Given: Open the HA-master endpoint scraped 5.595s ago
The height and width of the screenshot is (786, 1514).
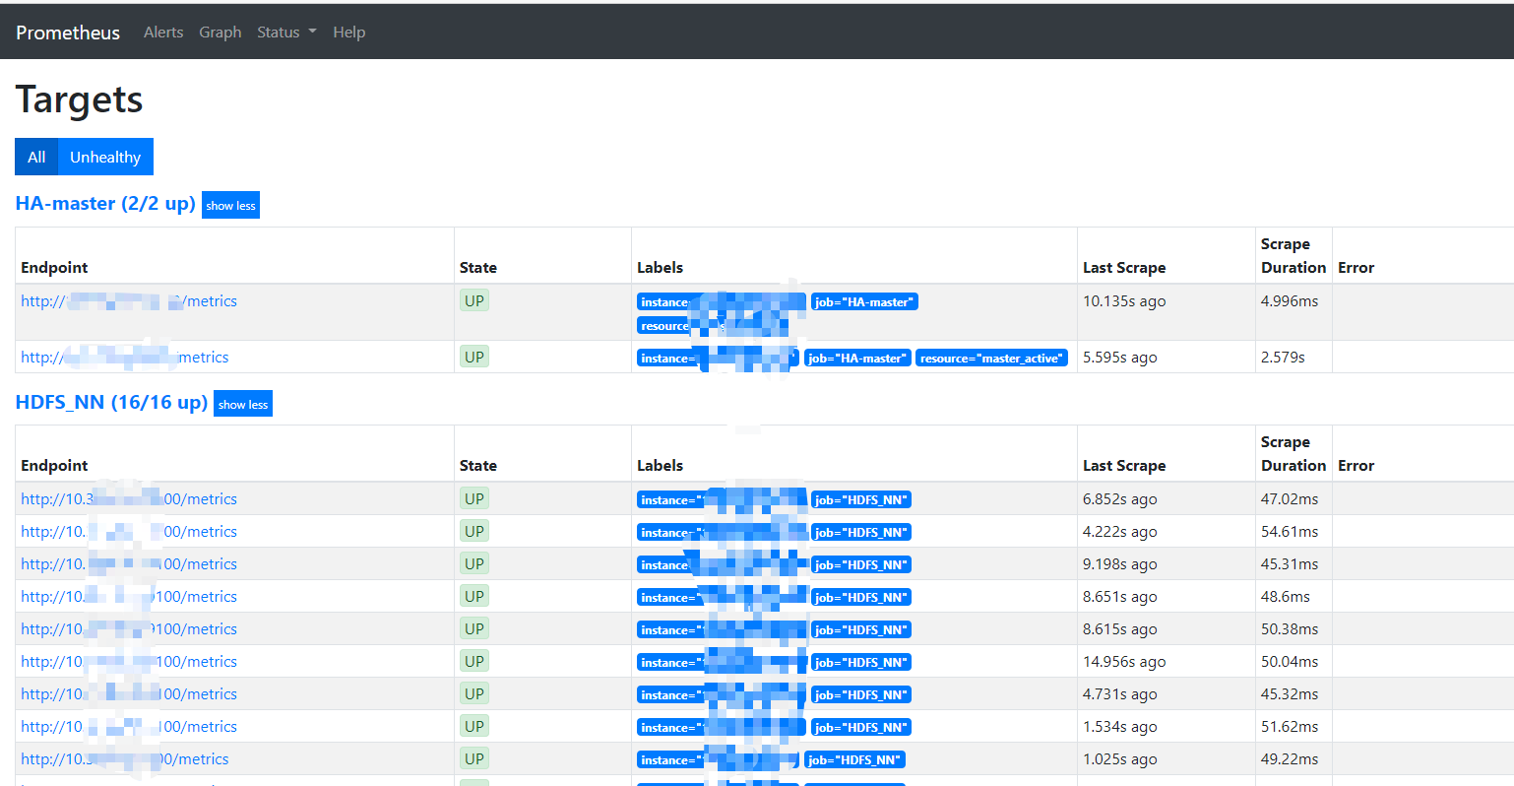Looking at the screenshot, I should (125, 358).
